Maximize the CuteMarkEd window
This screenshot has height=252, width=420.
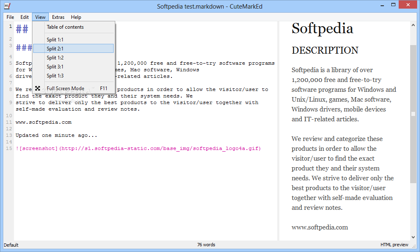[x=393, y=5]
